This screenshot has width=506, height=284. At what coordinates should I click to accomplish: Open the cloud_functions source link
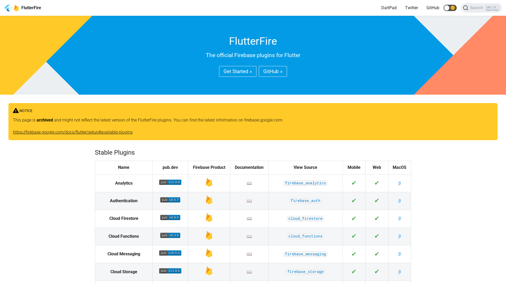(x=305, y=236)
